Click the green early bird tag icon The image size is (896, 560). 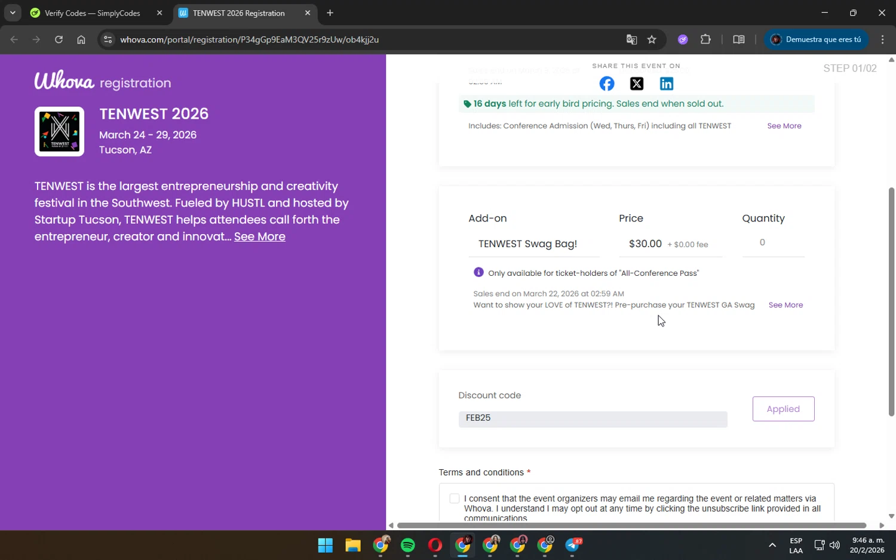coord(467,104)
